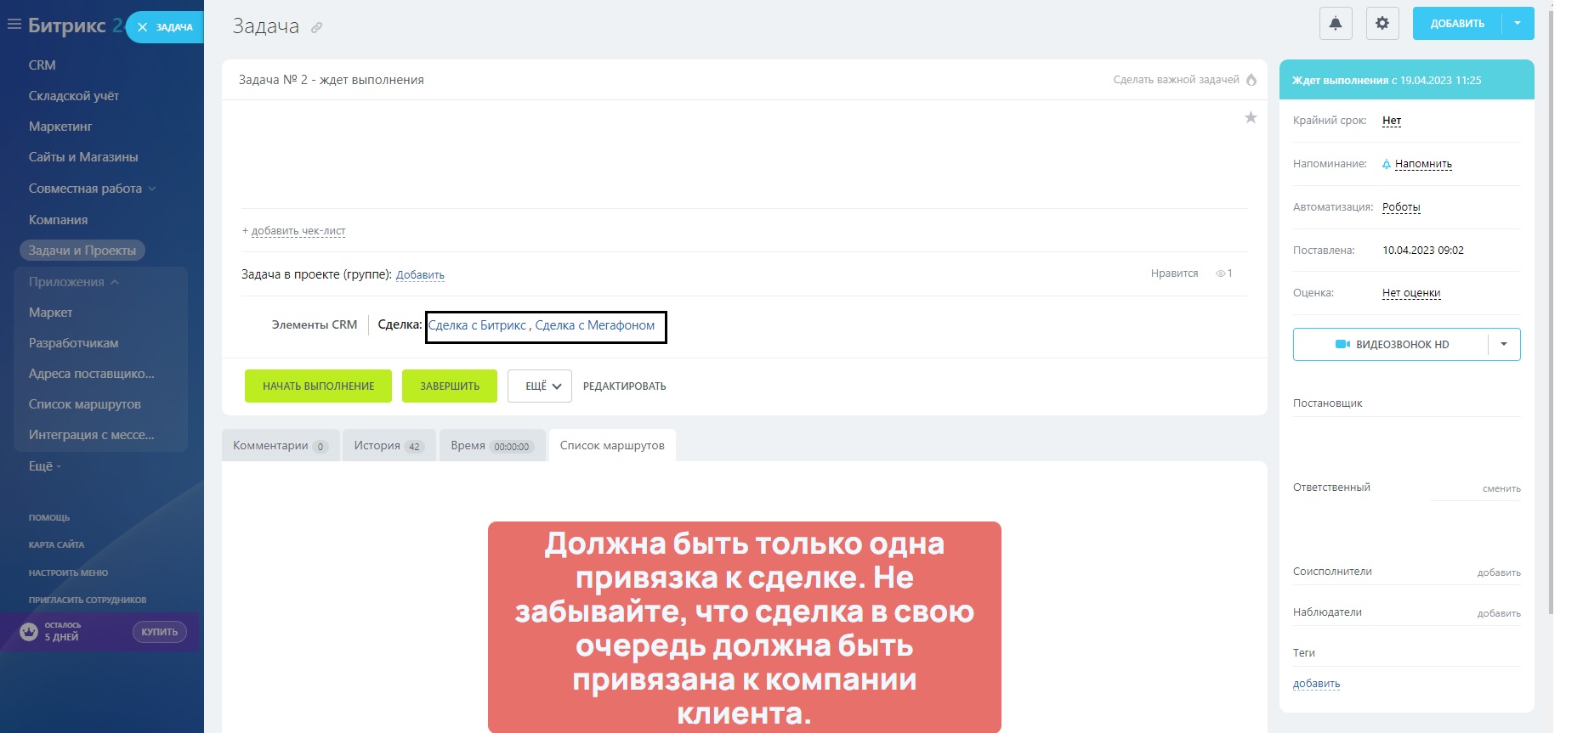Select the Список маршрутов tab

tap(612, 446)
